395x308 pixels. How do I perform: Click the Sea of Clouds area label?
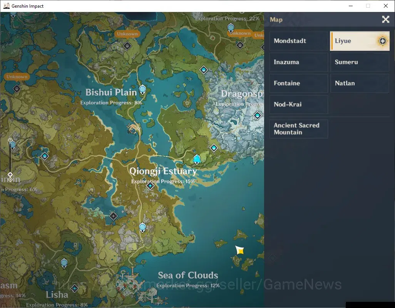point(188,275)
